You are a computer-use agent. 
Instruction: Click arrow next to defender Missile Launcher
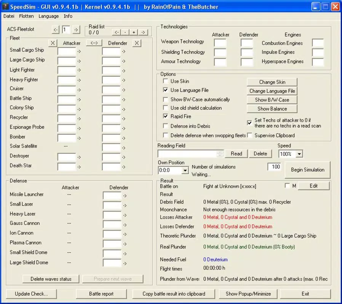[x=125, y=196]
